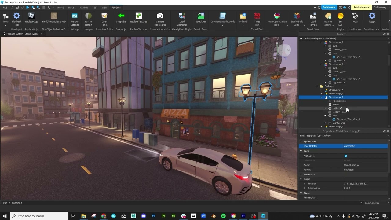Screen dimensions: 391x220
Task: Open the FILE menu
Action: [5, 7]
